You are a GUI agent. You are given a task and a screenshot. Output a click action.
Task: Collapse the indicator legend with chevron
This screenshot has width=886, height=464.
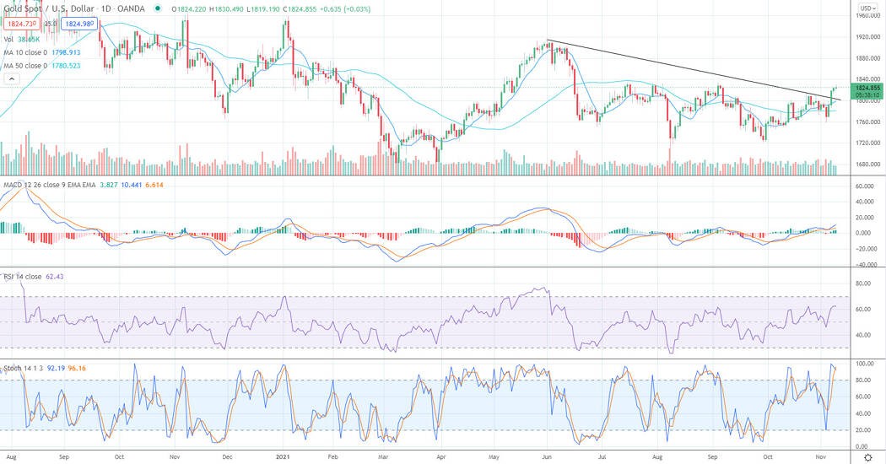coord(11,79)
